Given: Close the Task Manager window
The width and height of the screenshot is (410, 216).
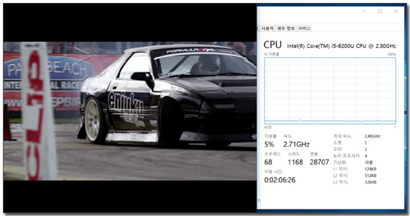Looking at the screenshot, I should [x=396, y=12].
